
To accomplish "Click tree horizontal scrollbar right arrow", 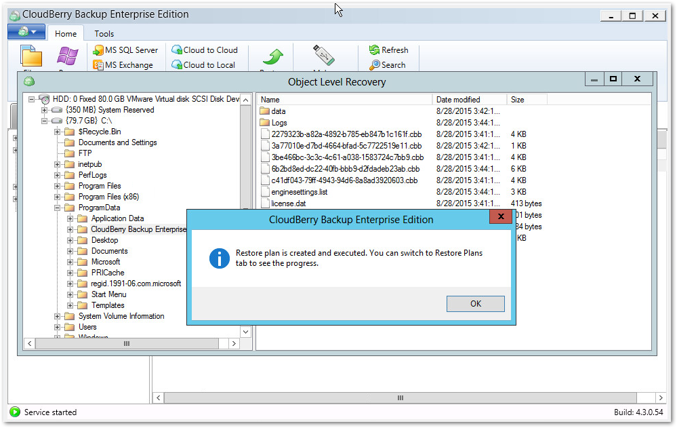I will click(x=234, y=344).
